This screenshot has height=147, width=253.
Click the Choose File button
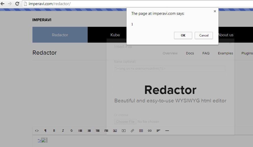point(125,121)
